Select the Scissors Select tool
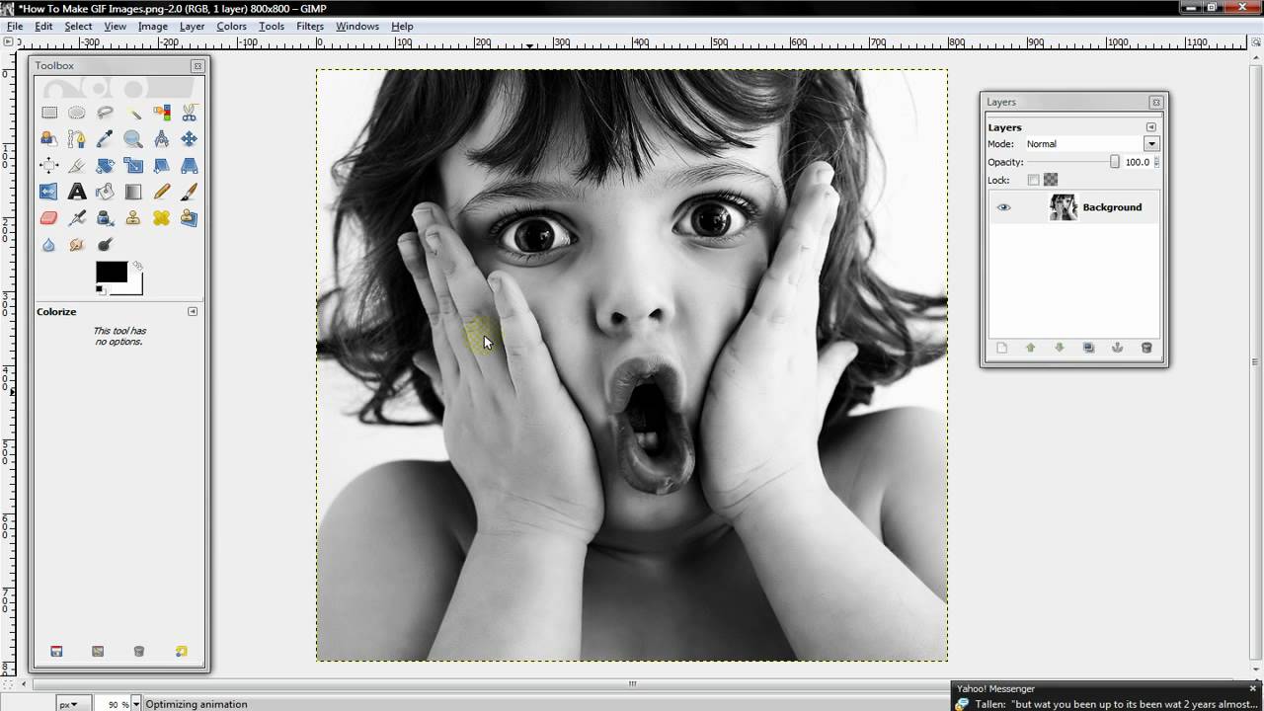 pyautogui.click(x=189, y=113)
